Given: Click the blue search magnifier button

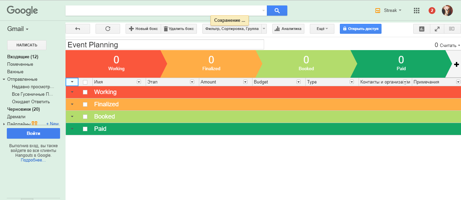Looking at the screenshot, I should (277, 11).
